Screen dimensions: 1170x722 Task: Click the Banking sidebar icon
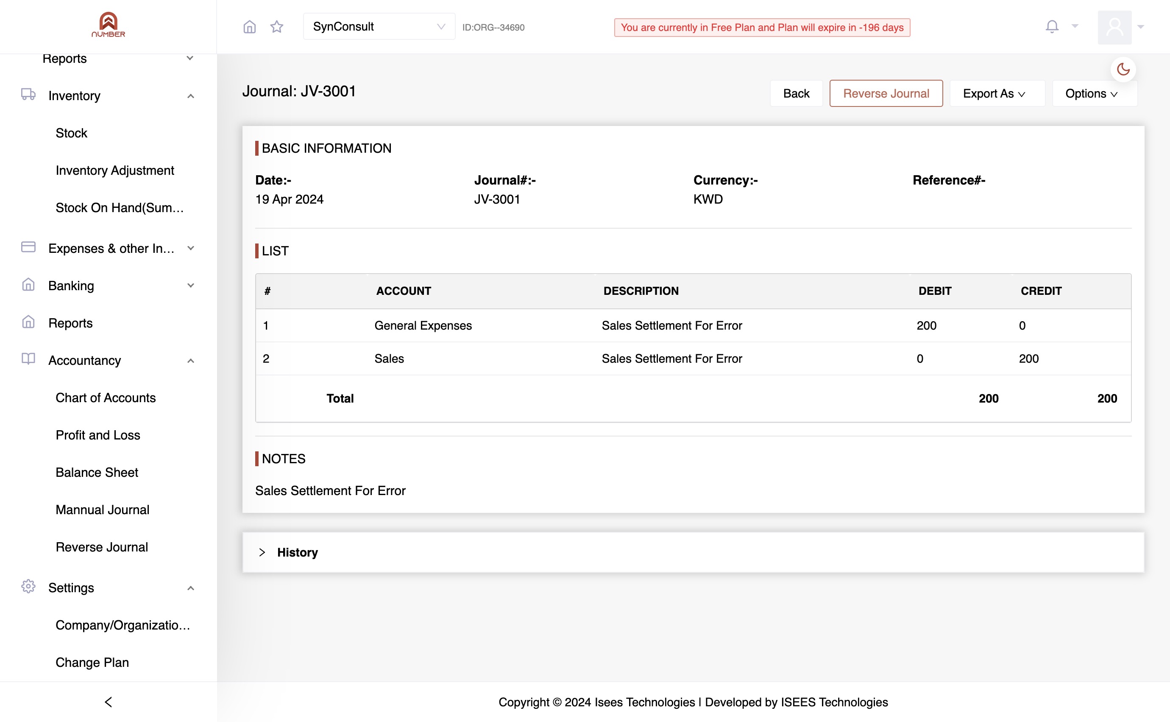[28, 285]
